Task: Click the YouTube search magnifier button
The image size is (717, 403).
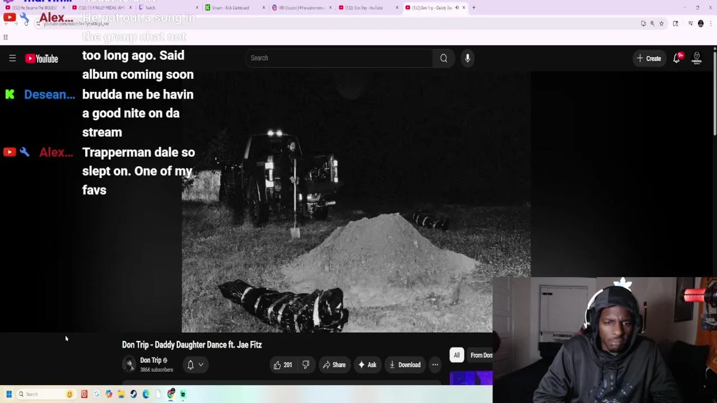Action: tap(444, 58)
